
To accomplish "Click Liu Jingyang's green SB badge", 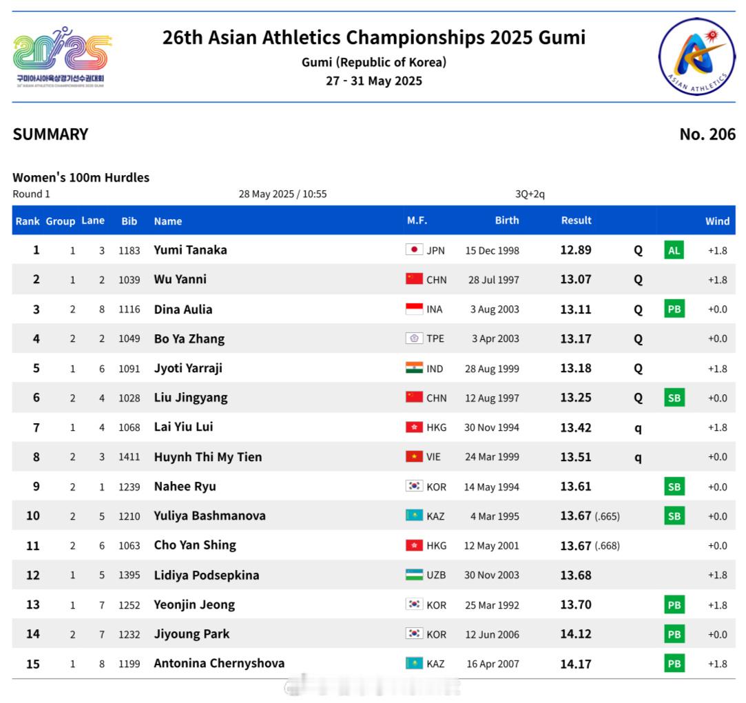I will pos(674,398).
